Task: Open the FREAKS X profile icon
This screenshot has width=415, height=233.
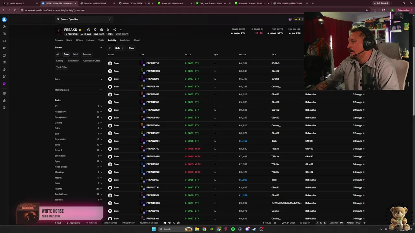Action: pos(108,30)
